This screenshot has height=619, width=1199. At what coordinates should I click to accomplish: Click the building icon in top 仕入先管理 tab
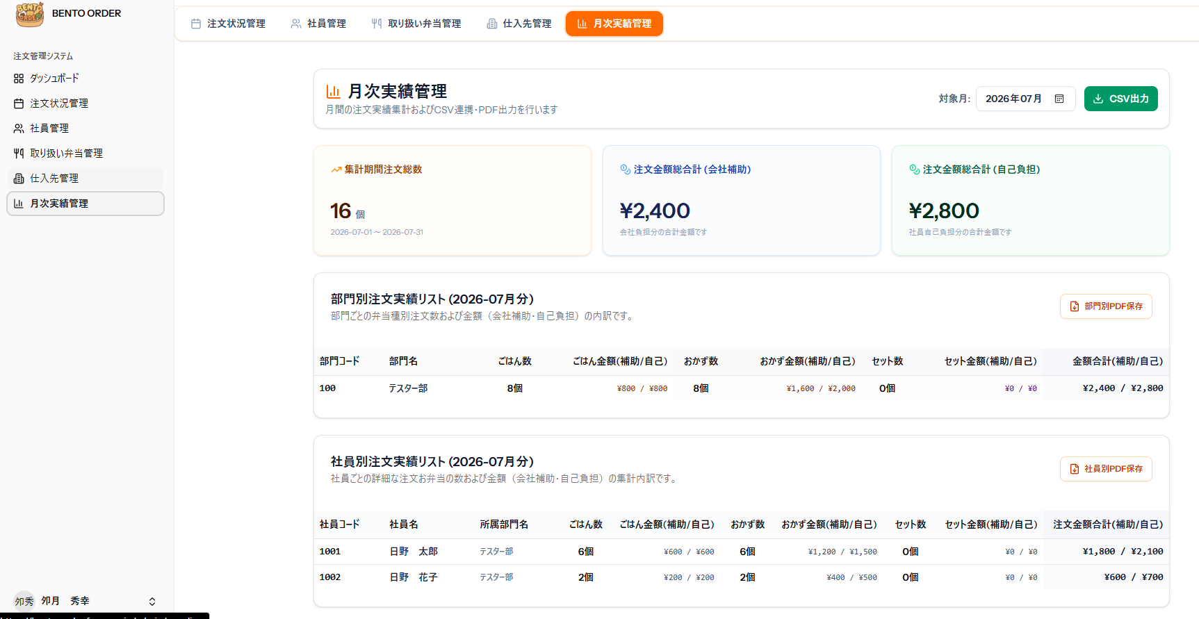[492, 24]
